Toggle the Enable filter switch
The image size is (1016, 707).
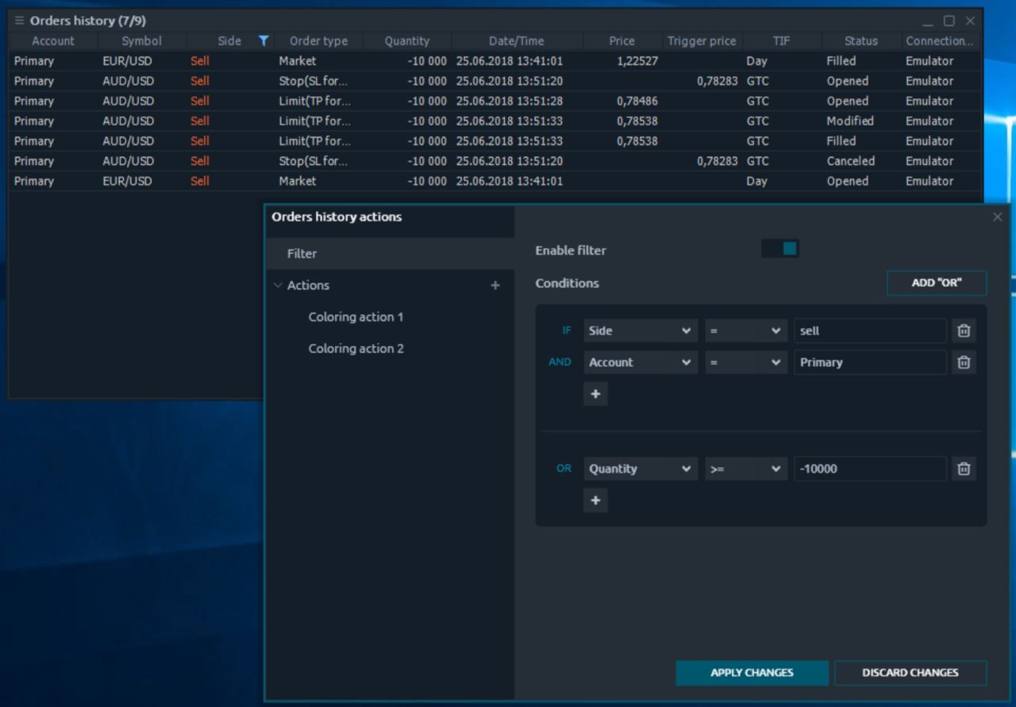pos(780,249)
